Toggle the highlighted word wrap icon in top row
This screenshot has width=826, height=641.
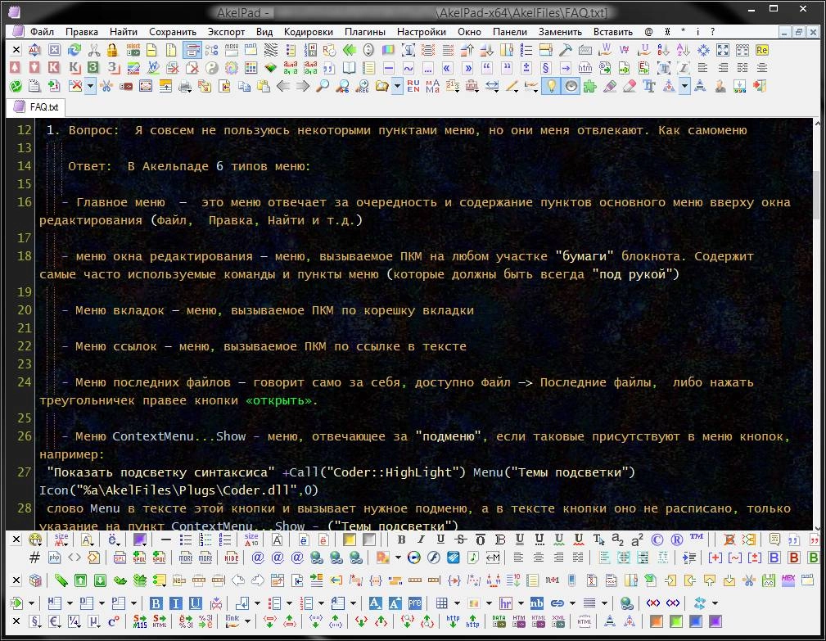click(x=192, y=50)
